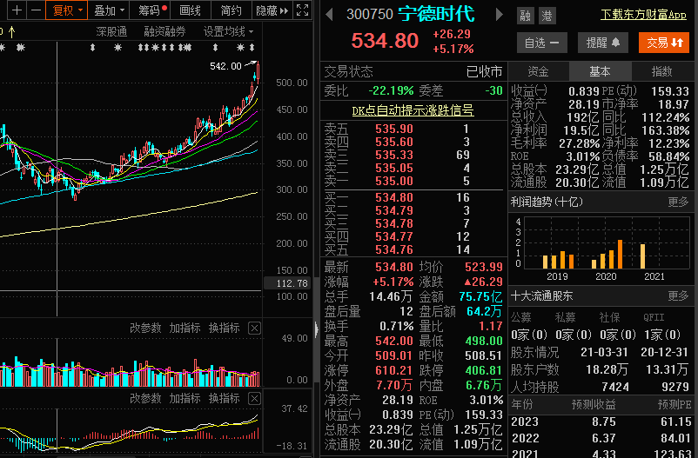This screenshot has width=698, height=458.
Task: Open the 复权 dropdown
Action: (66, 10)
